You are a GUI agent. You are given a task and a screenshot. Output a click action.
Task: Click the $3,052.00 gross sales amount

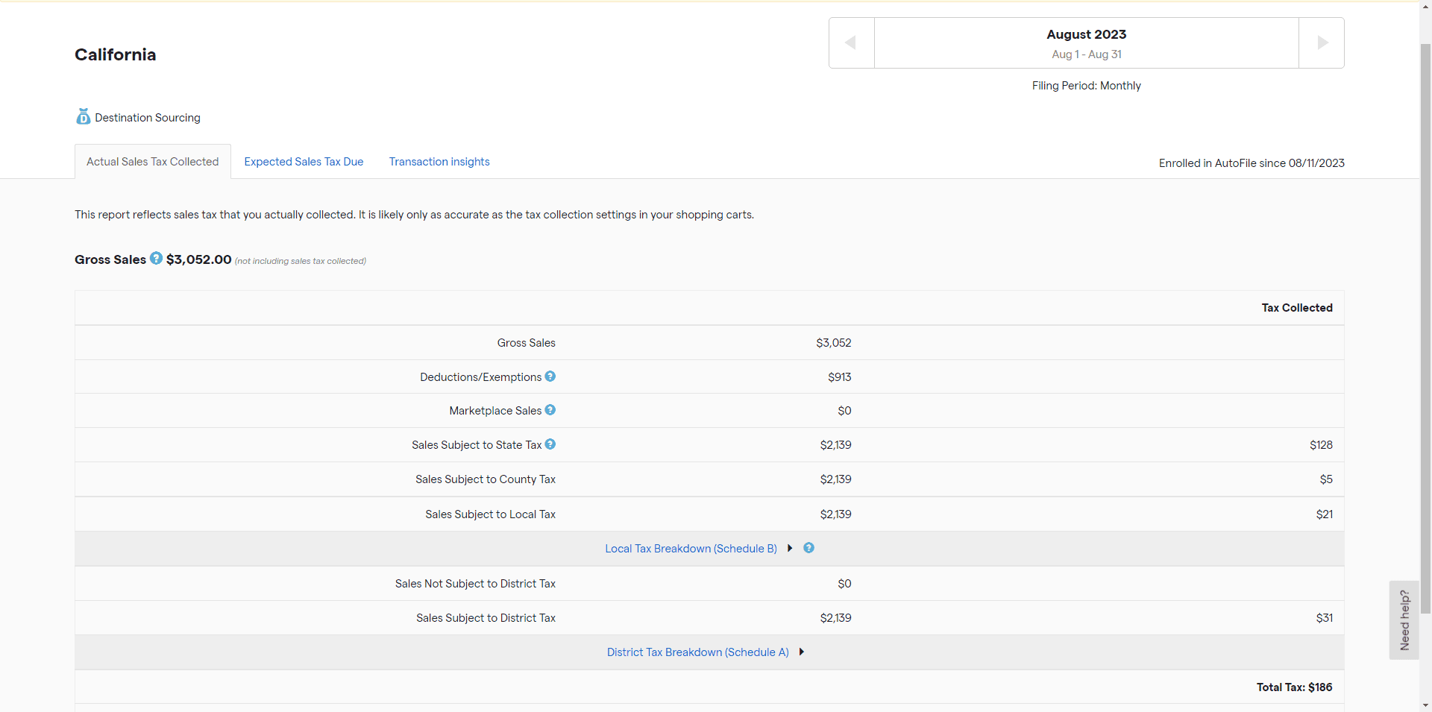pyautogui.click(x=198, y=259)
